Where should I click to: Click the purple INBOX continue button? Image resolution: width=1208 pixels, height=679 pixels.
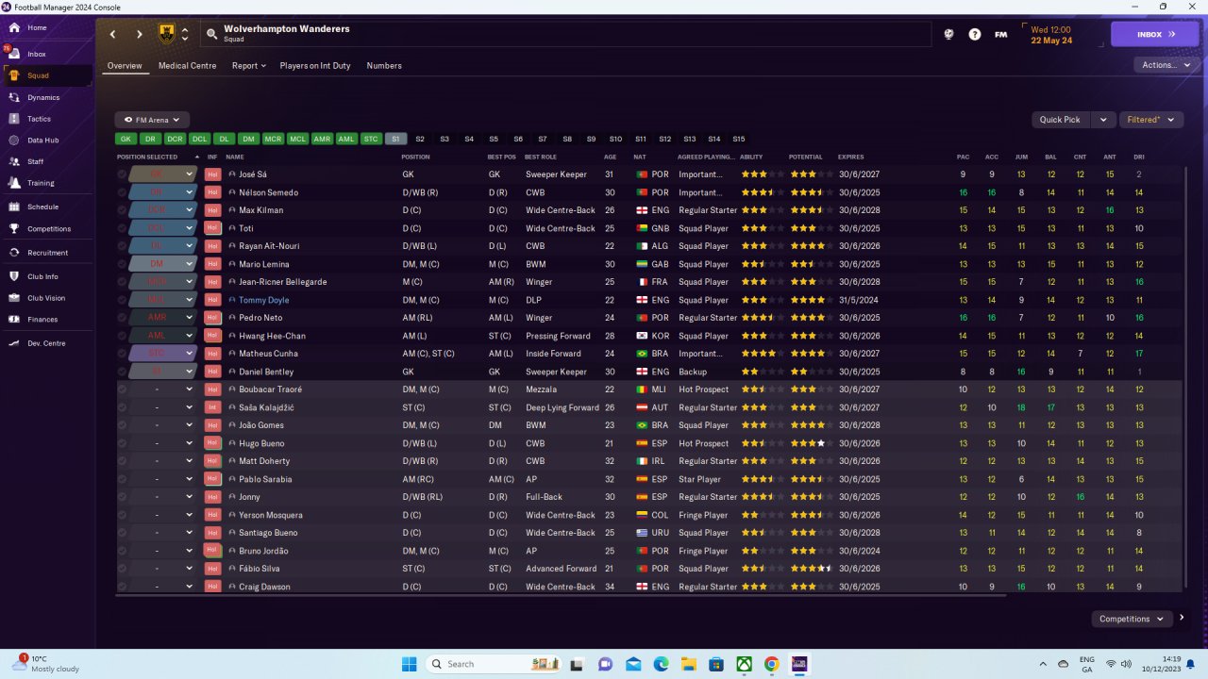(x=1155, y=34)
